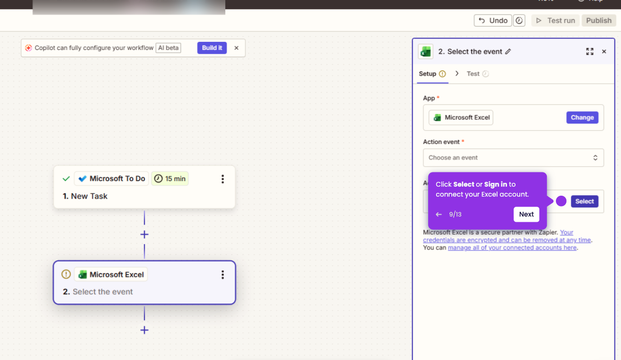Click green checkmark on New Task step
Viewport: 621px width, 360px height.
pos(66,179)
